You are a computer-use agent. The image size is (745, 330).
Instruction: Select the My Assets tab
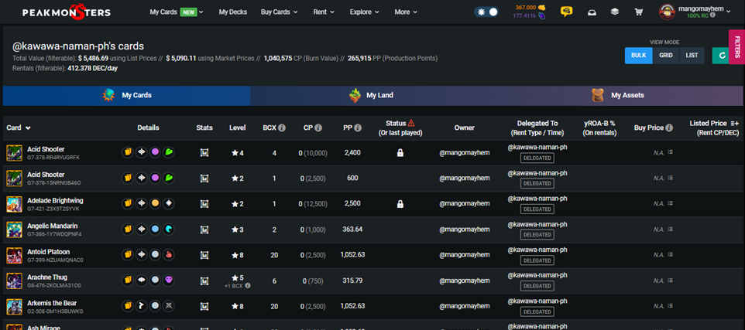point(618,95)
